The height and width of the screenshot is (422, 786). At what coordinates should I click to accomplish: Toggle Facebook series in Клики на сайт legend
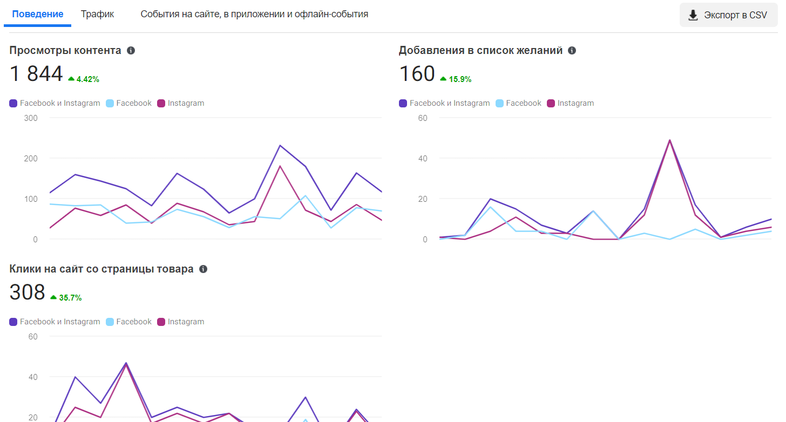[x=129, y=322]
